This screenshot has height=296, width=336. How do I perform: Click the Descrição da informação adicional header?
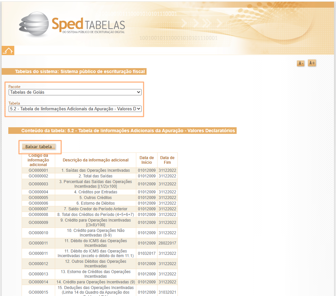tap(96, 160)
